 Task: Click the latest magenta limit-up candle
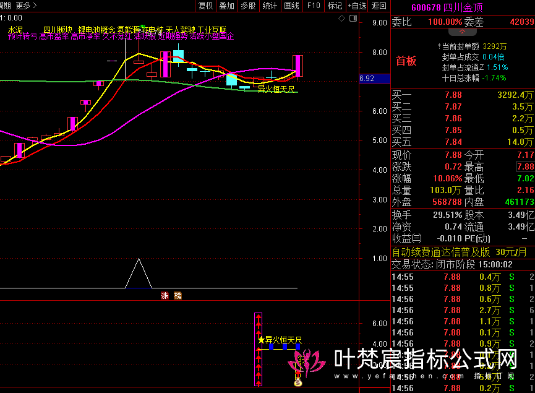pyautogui.click(x=298, y=66)
